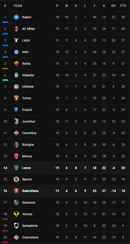Click the Inter club badge
Screen dimensions: 130x244
tap(16, 52)
